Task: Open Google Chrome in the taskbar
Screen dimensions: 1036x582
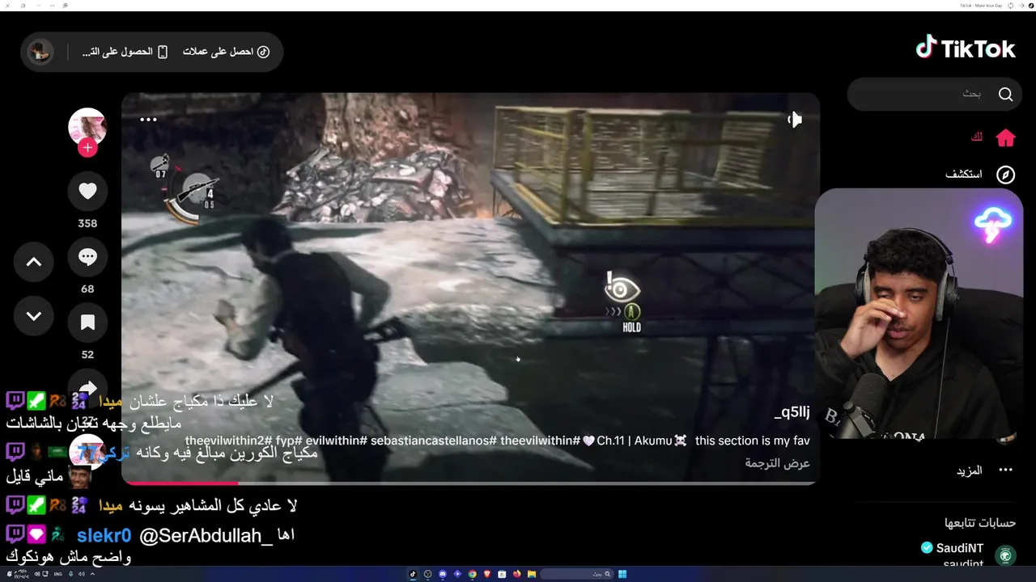Action: coord(473,574)
